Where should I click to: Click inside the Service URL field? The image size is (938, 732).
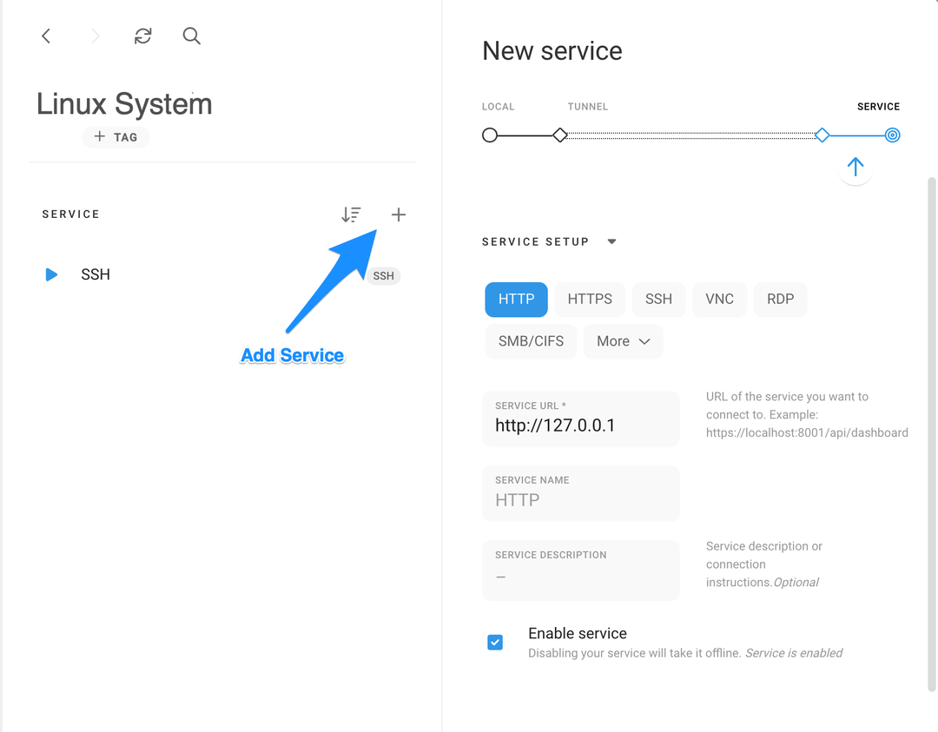[x=580, y=425]
